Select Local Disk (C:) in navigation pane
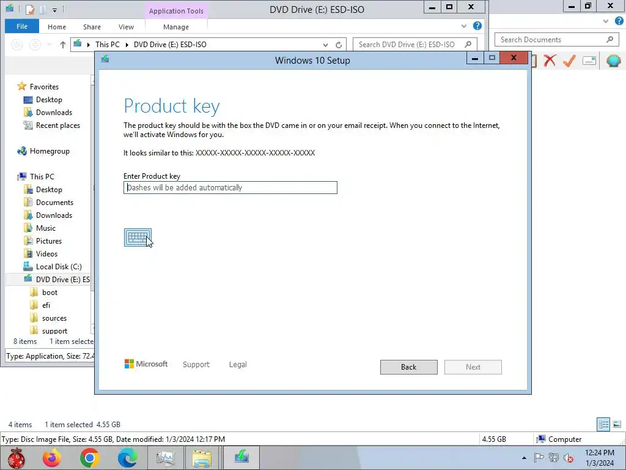This screenshot has width=626, height=470. pos(59,267)
